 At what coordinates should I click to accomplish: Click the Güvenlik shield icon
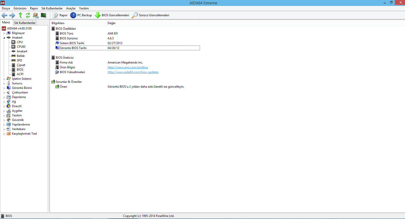(x=9, y=120)
